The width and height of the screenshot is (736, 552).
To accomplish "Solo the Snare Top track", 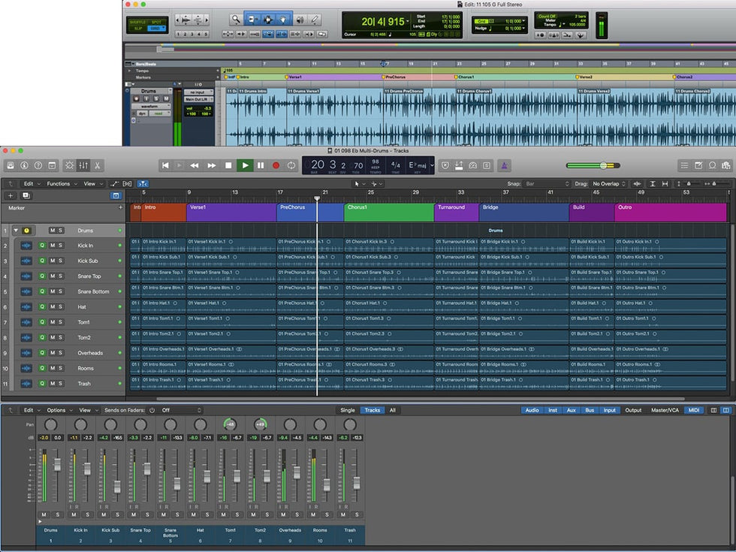I will pos(61,276).
